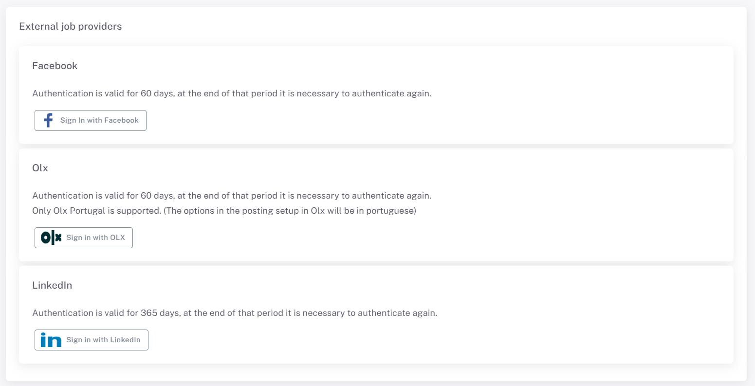Select the External job providers heading
Viewport: 755px width, 386px height.
click(x=71, y=26)
